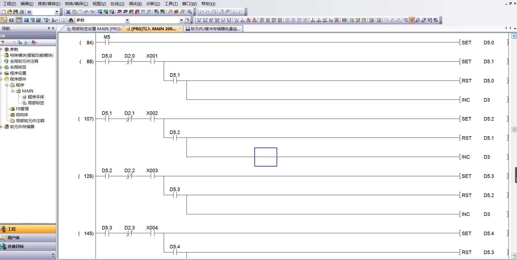Image resolution: width=517 pixels, height=260 pixels.
Task: Collapse the MAIN tree node
Action: [x=13, y=91]
